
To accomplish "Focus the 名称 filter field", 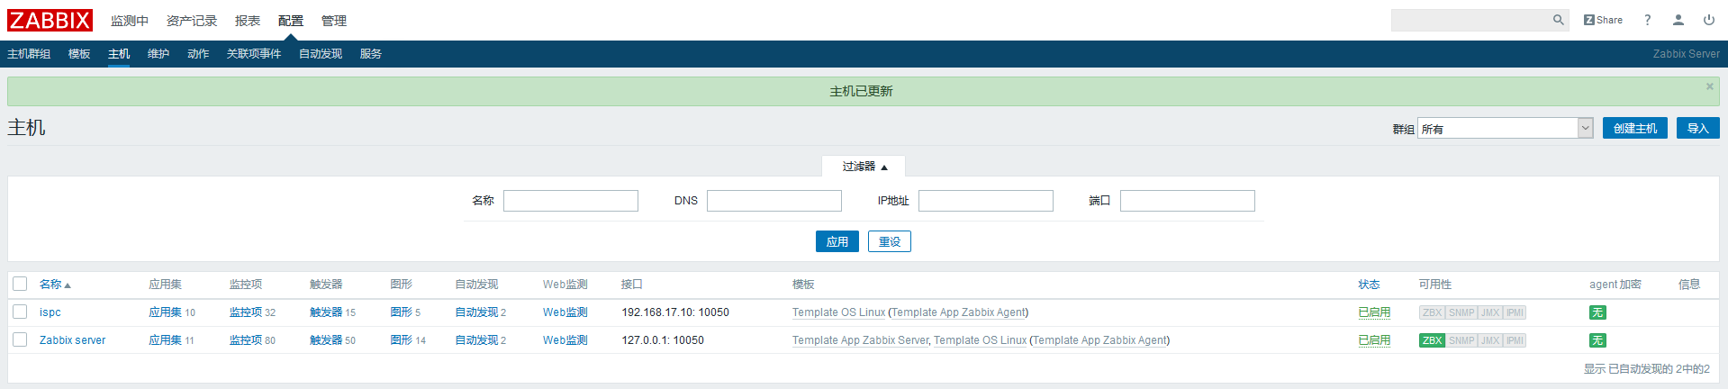I will pyautogui.click(x=571, y=201).
